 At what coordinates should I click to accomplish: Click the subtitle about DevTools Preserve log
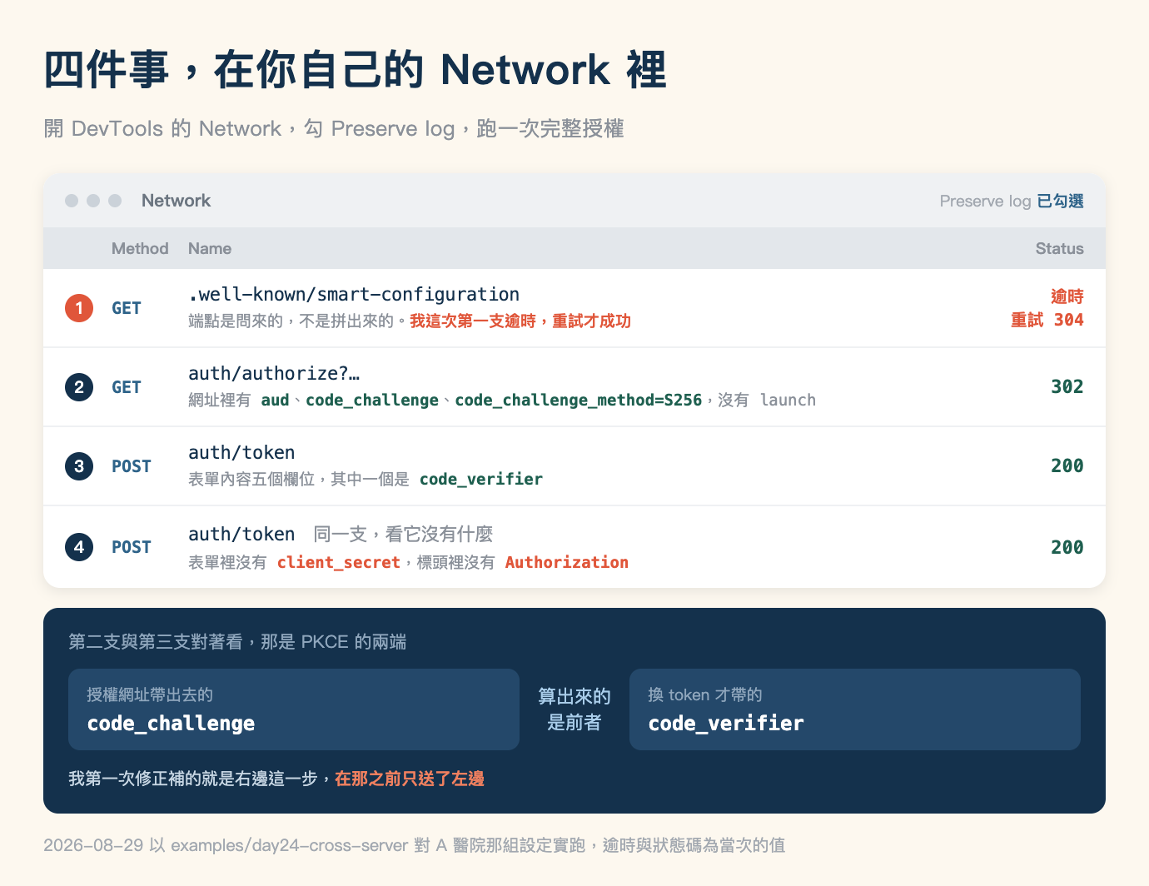click(x=334, y=128)
